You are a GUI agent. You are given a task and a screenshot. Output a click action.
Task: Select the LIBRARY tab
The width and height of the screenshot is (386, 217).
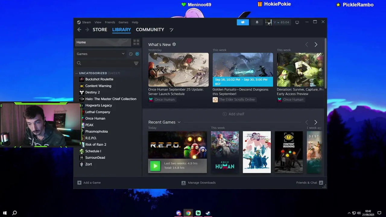(122, 30)
